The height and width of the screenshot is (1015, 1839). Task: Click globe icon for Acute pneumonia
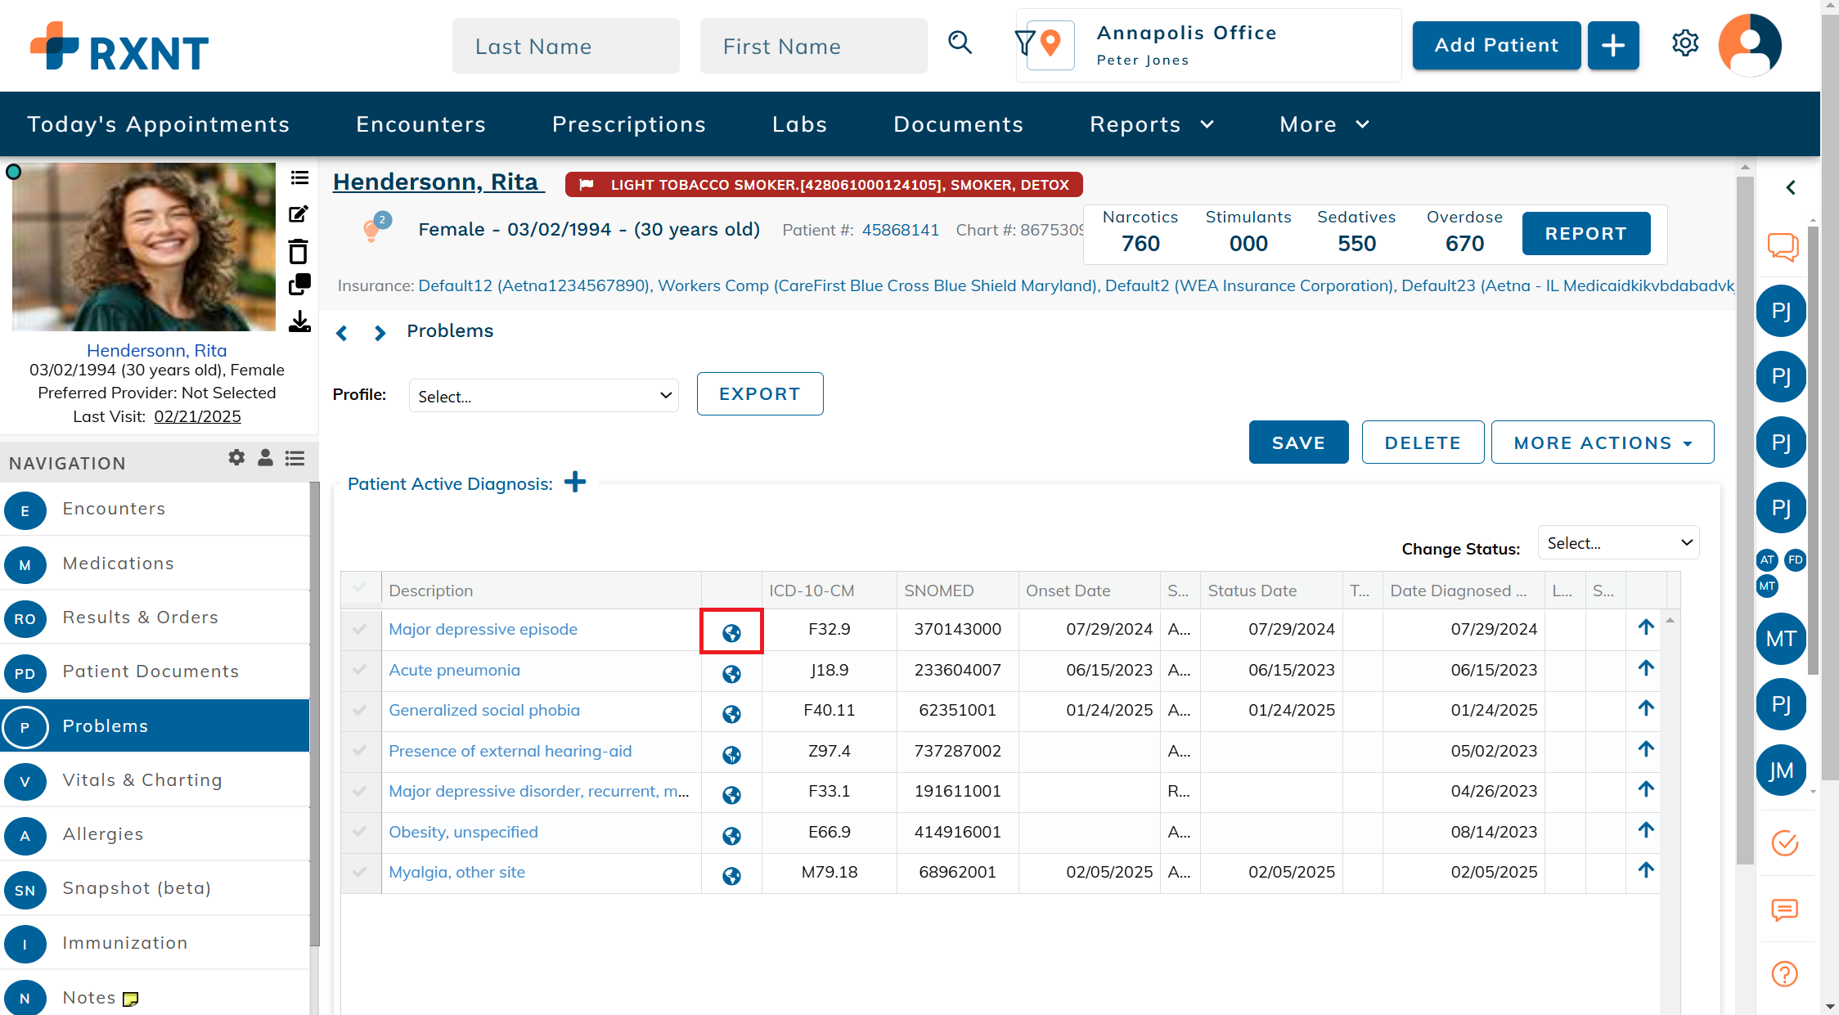(x=731, y=673)
